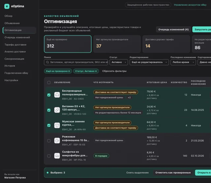Click the 'Очередь изменений (4)' button
Screen dimensions: 211x183
point(173,29)
